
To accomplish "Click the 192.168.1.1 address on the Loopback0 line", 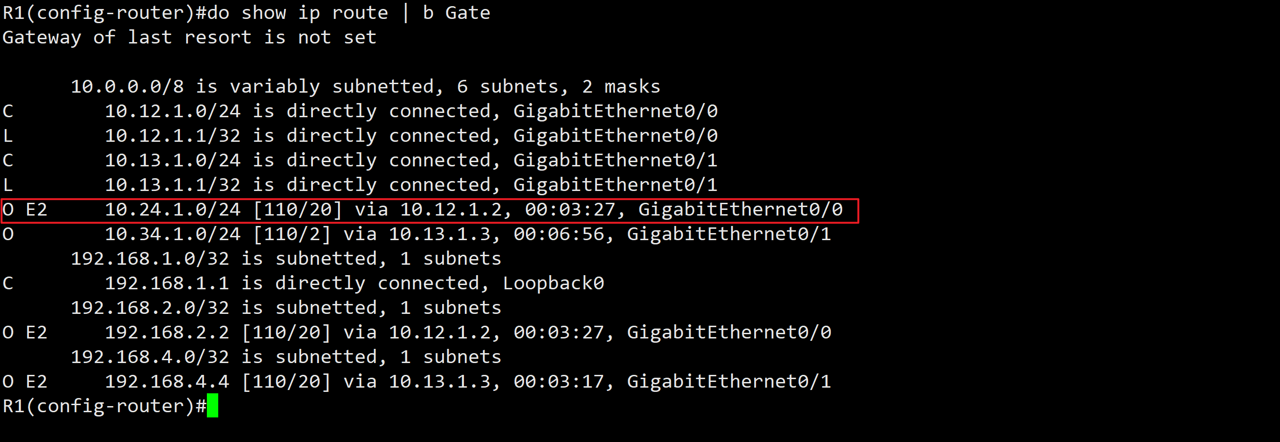I will 167,283.
